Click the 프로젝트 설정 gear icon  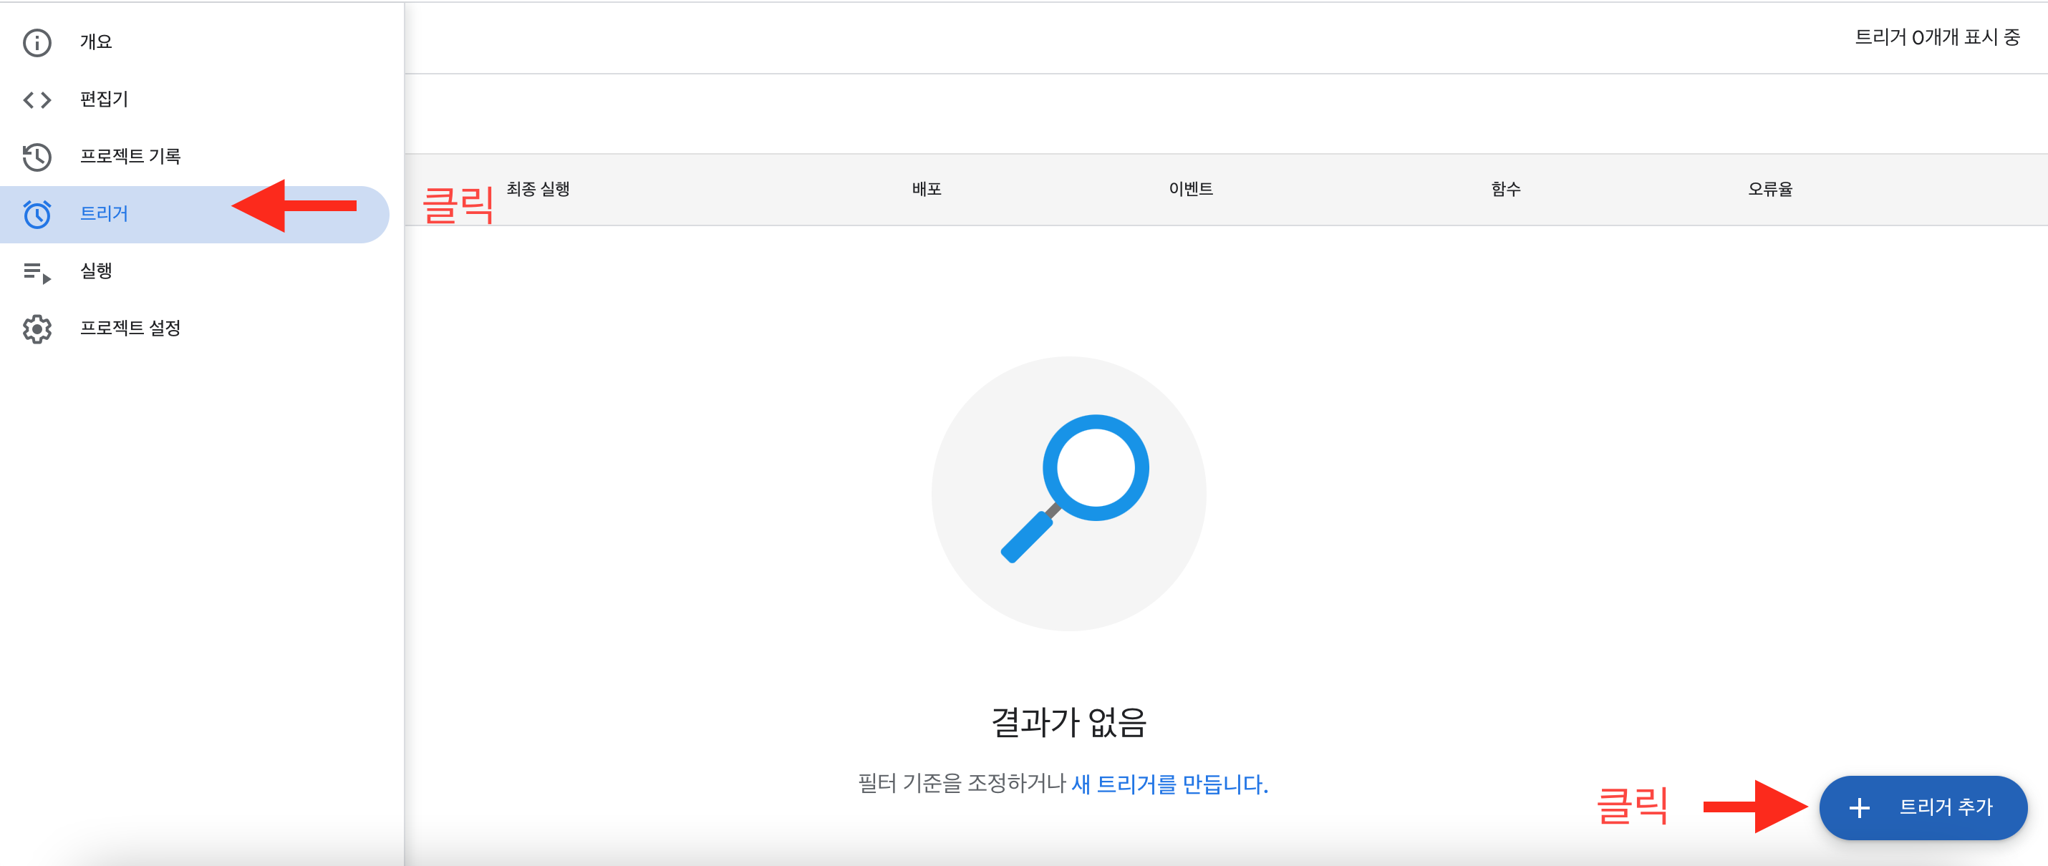(37, 329)
